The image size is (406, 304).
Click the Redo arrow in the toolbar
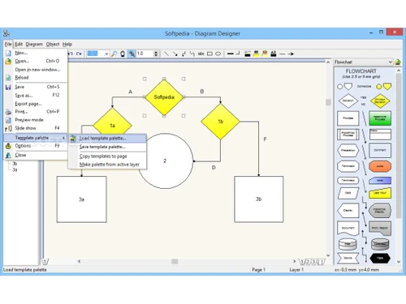tap(79, 54)
